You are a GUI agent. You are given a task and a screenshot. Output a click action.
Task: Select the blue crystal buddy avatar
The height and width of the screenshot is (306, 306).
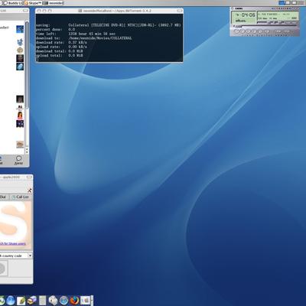20,67
